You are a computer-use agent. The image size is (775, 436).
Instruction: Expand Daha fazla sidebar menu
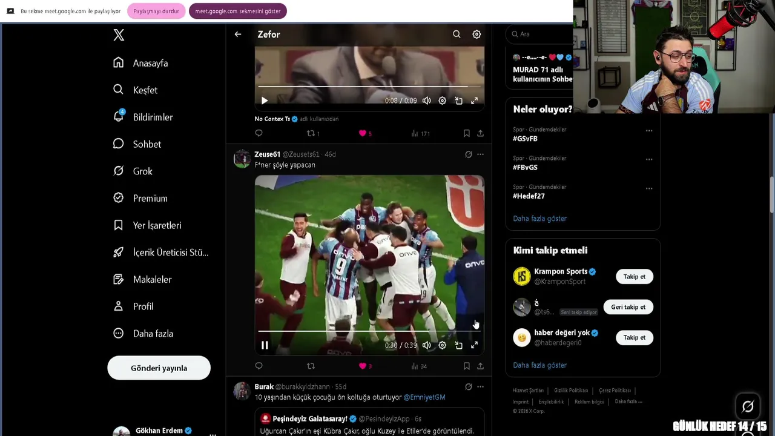[153, 334]
